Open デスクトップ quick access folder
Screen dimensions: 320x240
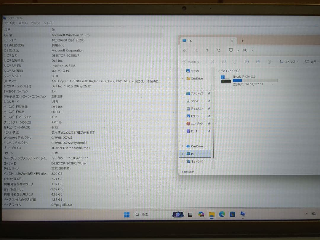coord(195,93)
